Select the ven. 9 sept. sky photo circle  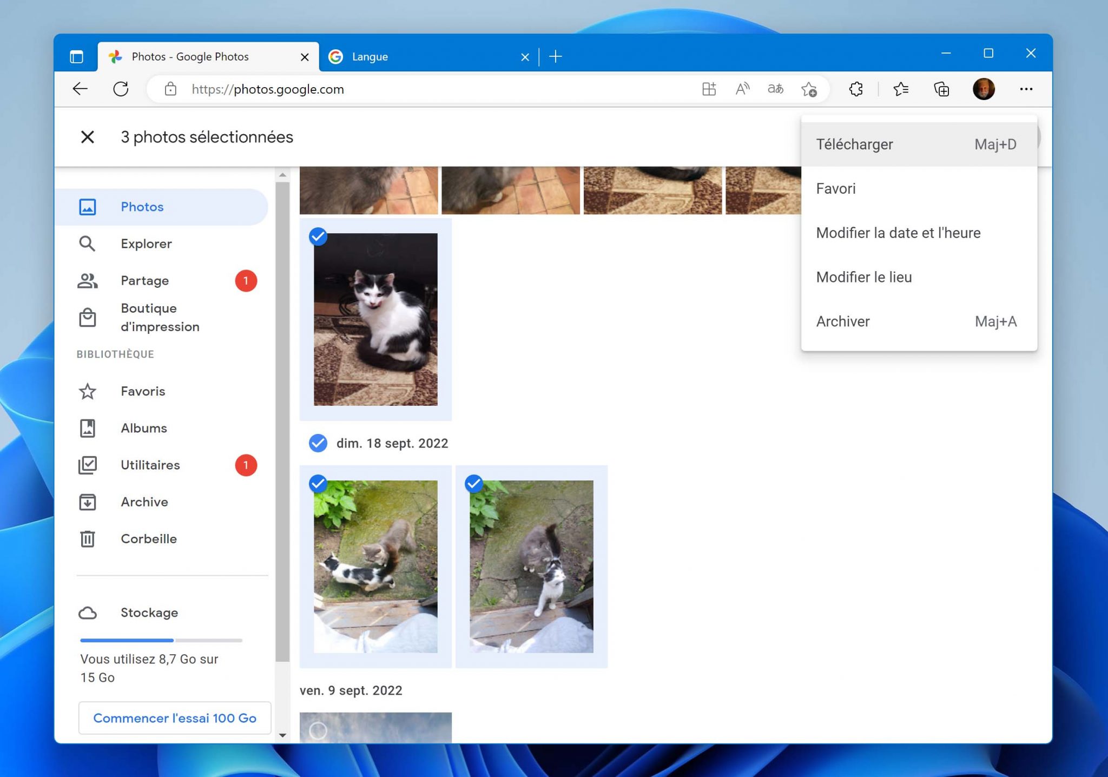coord(318,731)
